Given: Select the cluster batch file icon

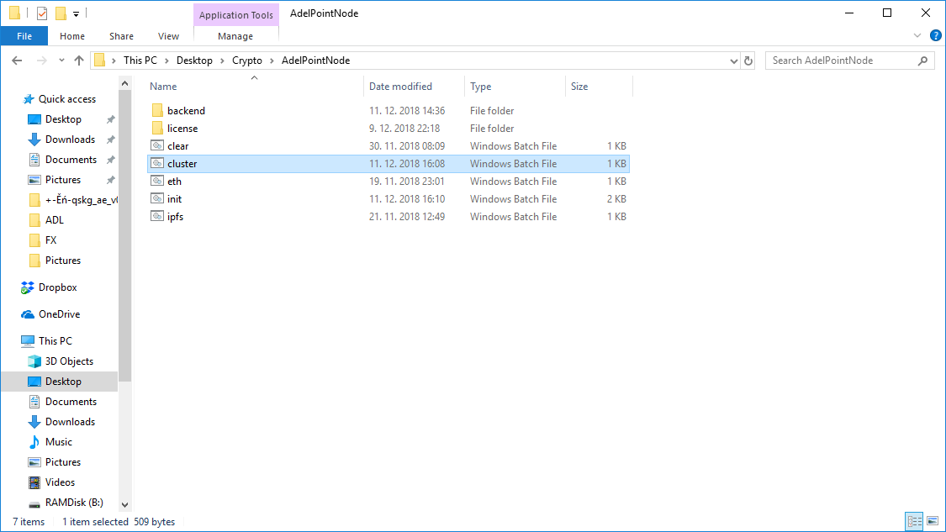Looking at the screenshot, I should tap(157, 163).
